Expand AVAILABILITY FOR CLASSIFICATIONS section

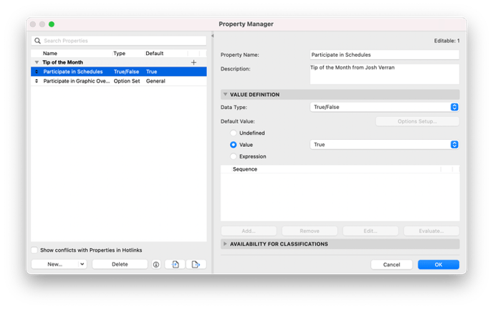point(225,244)
